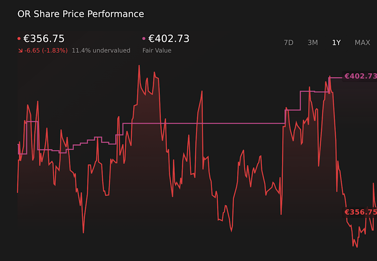Select the MAX time range
Viewport: 377px width, 261px height.
pos(362,42)
